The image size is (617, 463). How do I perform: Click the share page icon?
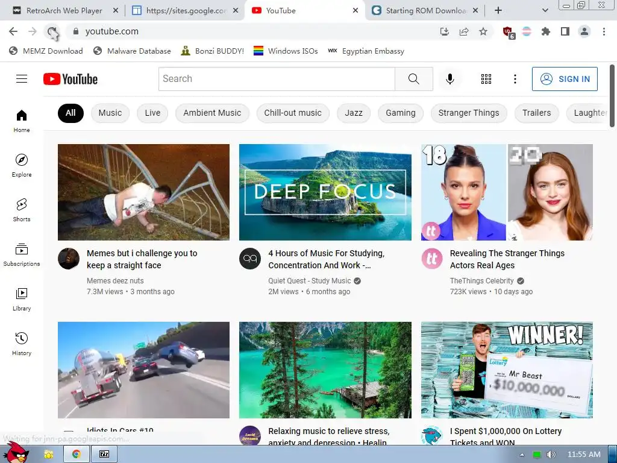(464, 31)
